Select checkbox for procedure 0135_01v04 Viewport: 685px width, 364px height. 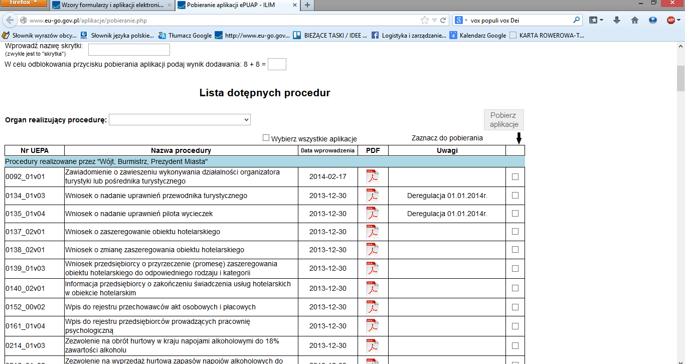[515, 213]
